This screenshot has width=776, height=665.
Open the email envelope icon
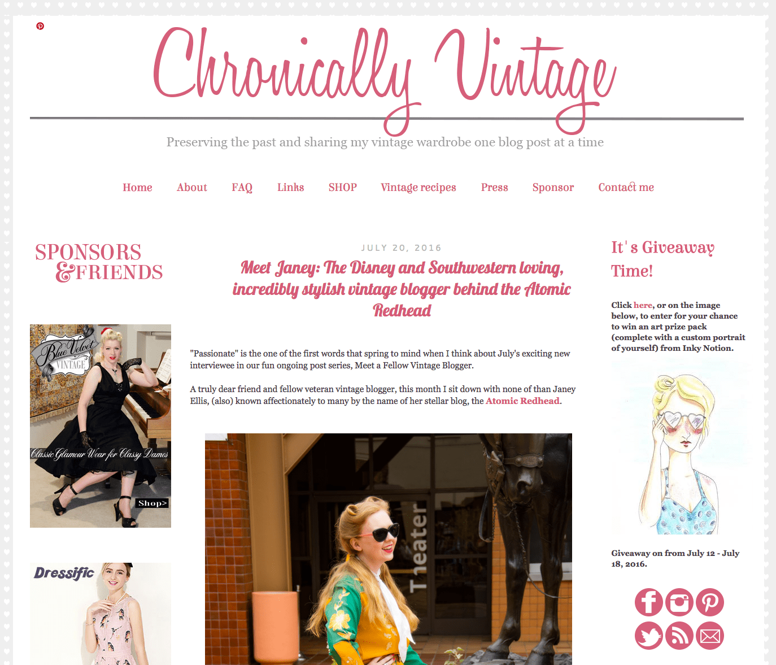click(710, 636)
